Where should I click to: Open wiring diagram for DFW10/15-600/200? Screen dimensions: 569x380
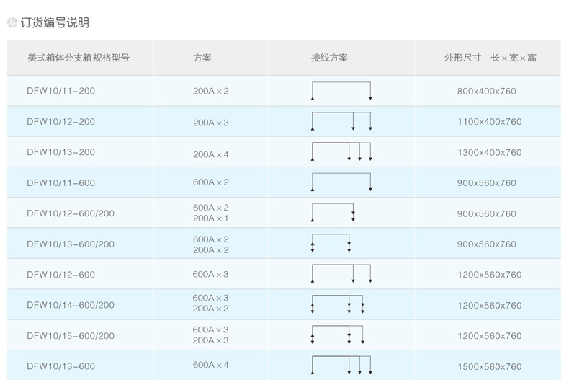[338, 335]
